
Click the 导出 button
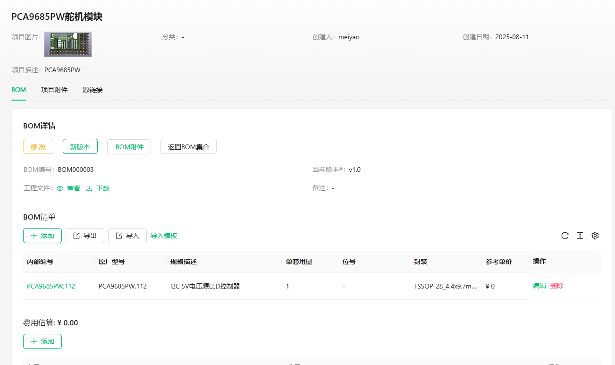[x=85, y=236]
